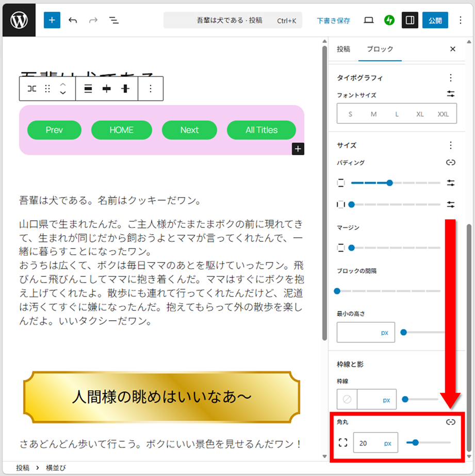Open サイズ options menu
475x476 pixels.
click(x=451, y=145)
